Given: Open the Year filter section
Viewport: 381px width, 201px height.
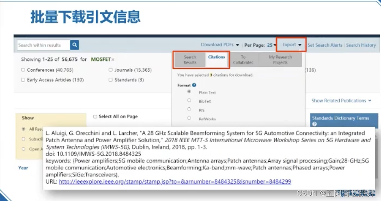Looking at the screenshot, I should pos(23,168).
